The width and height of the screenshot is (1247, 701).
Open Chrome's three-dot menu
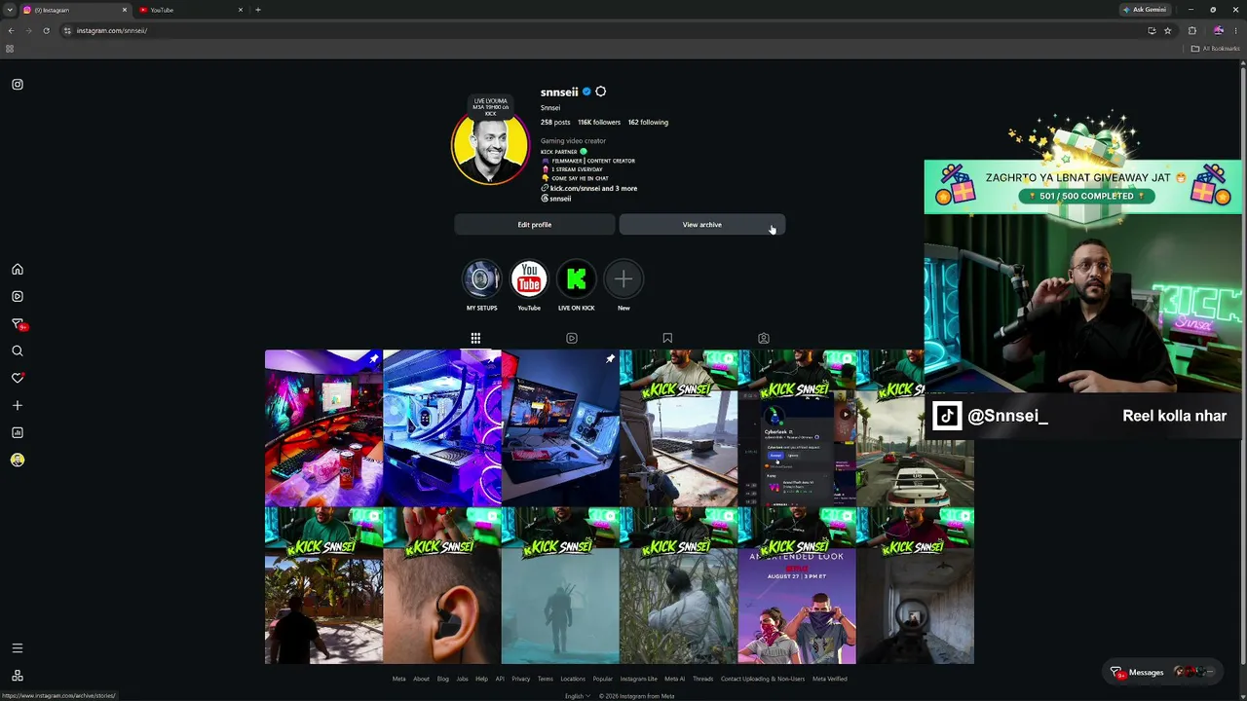point(1236,30)
